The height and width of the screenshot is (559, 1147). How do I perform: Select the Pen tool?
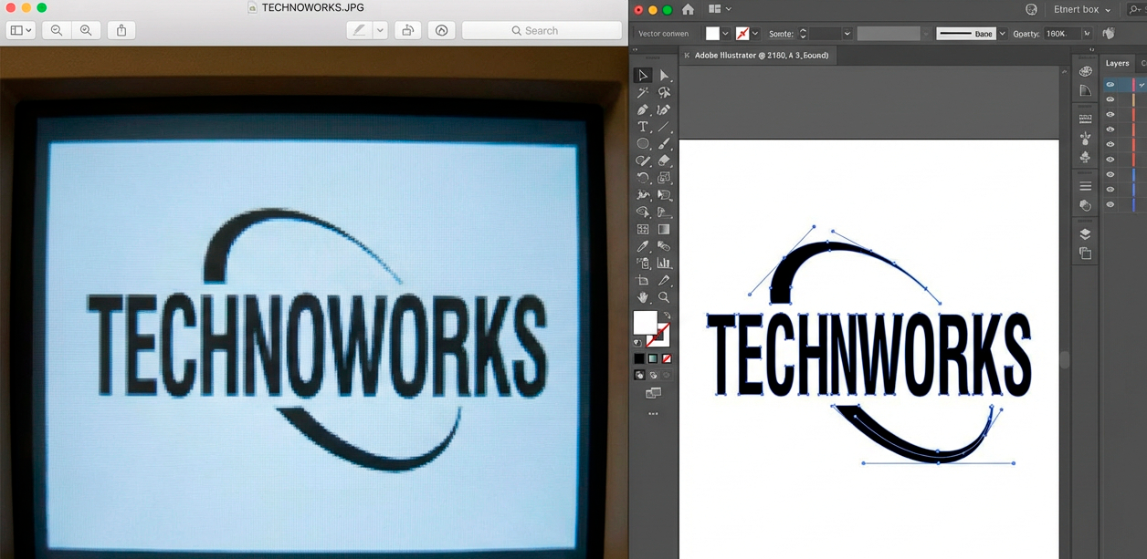tap(643, 109)
